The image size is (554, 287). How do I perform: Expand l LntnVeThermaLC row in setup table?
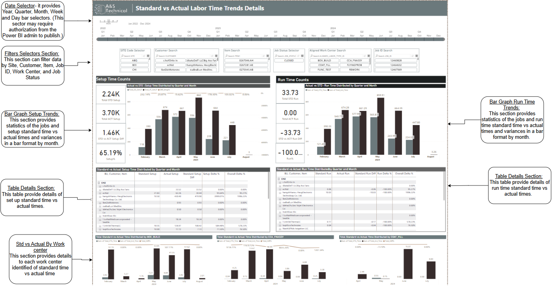pos(100,225)
